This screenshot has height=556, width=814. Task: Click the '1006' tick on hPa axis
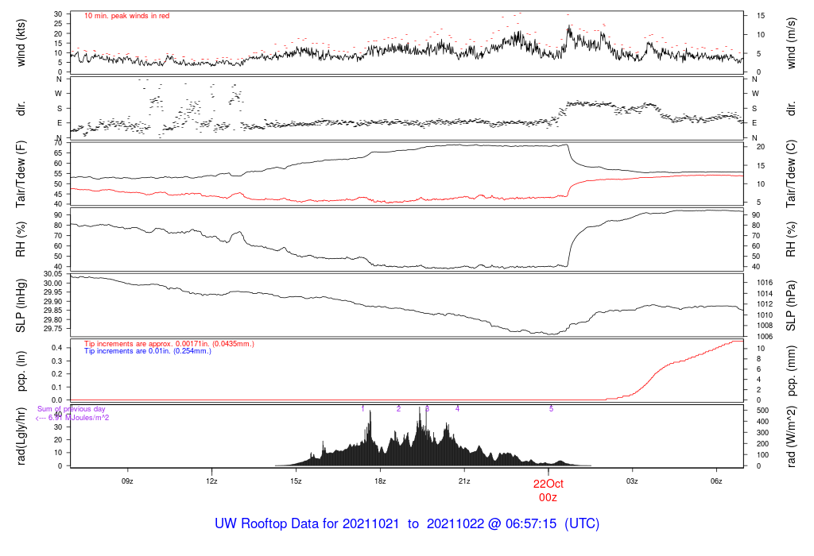coord(765,337)
